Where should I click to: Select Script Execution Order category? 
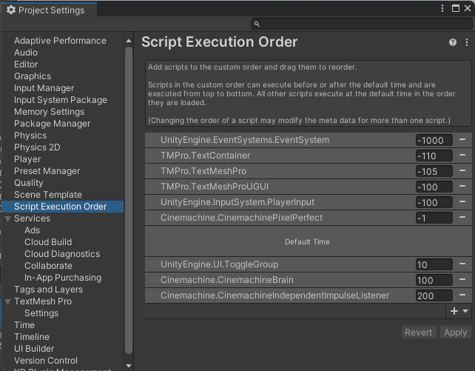pyautogui.click(x=62, y=207)
